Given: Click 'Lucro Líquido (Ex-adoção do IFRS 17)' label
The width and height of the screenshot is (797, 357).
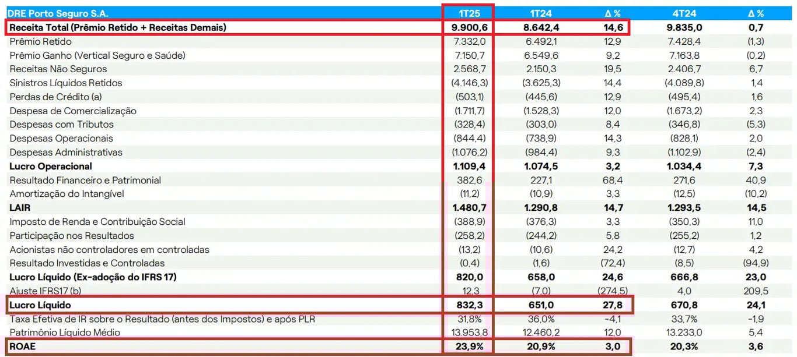Looking at the screenshot, I should tap(93, 277).
